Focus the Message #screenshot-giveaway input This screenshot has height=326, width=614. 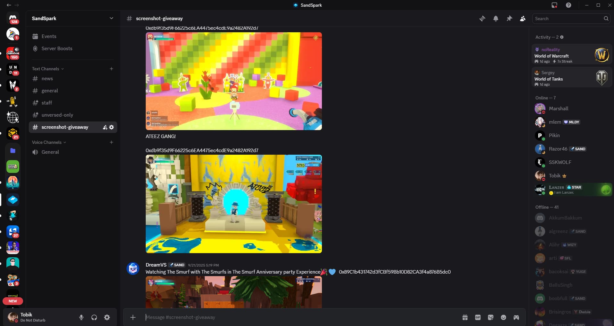coord(301,317)
